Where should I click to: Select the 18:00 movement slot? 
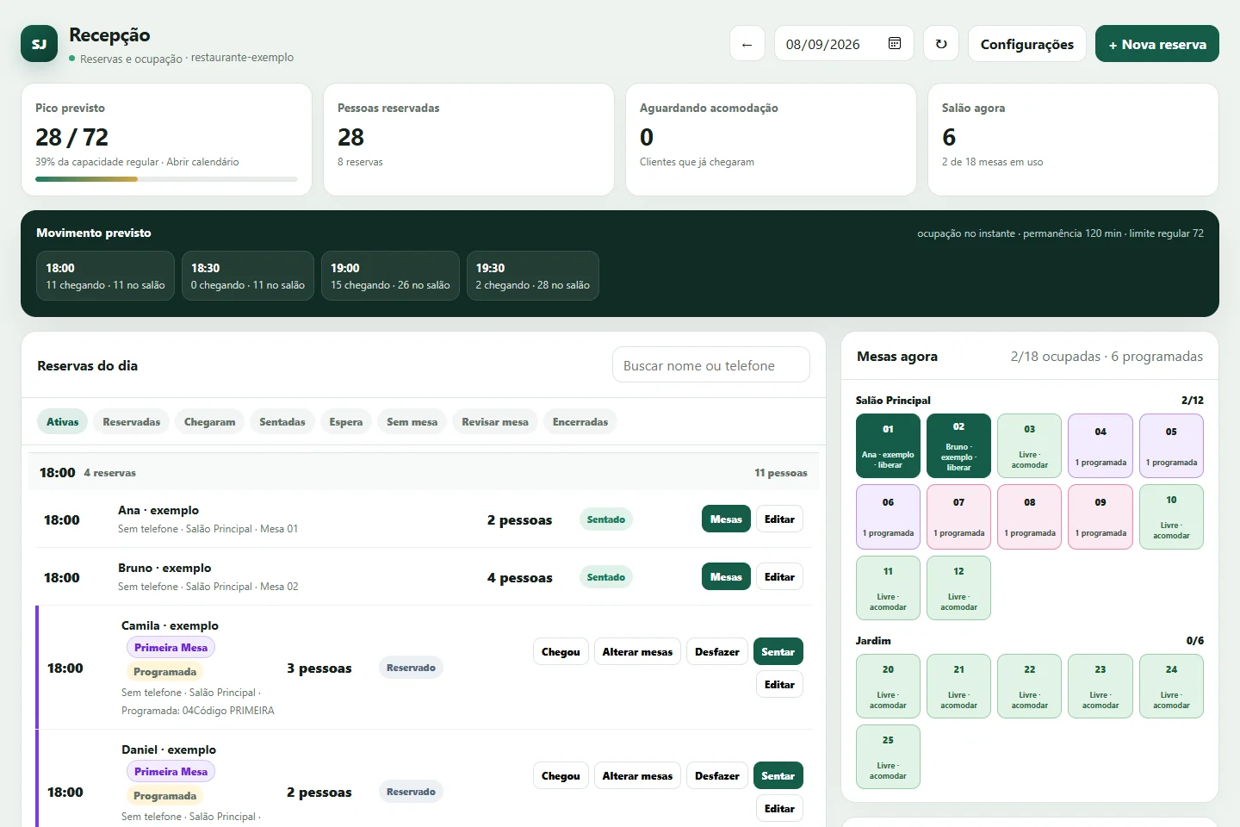(105, 276)
